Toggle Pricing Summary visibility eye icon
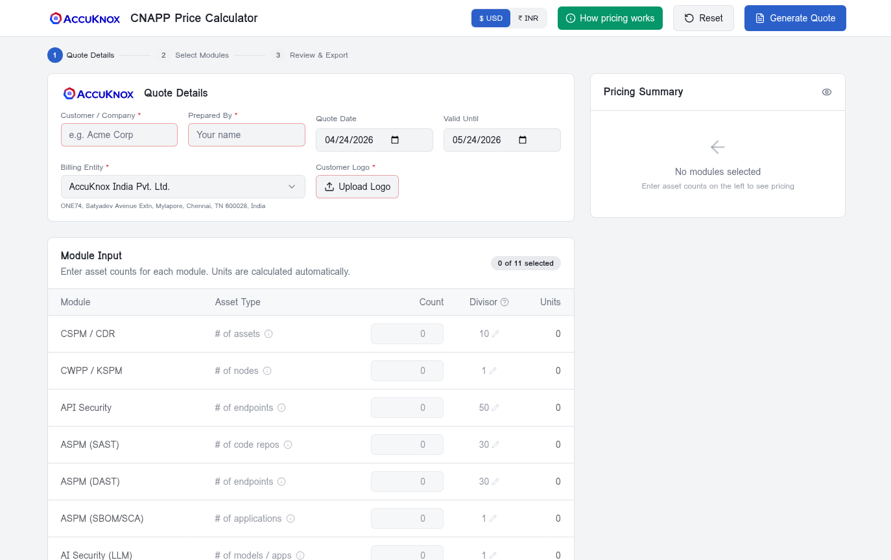 click(826, 92)
